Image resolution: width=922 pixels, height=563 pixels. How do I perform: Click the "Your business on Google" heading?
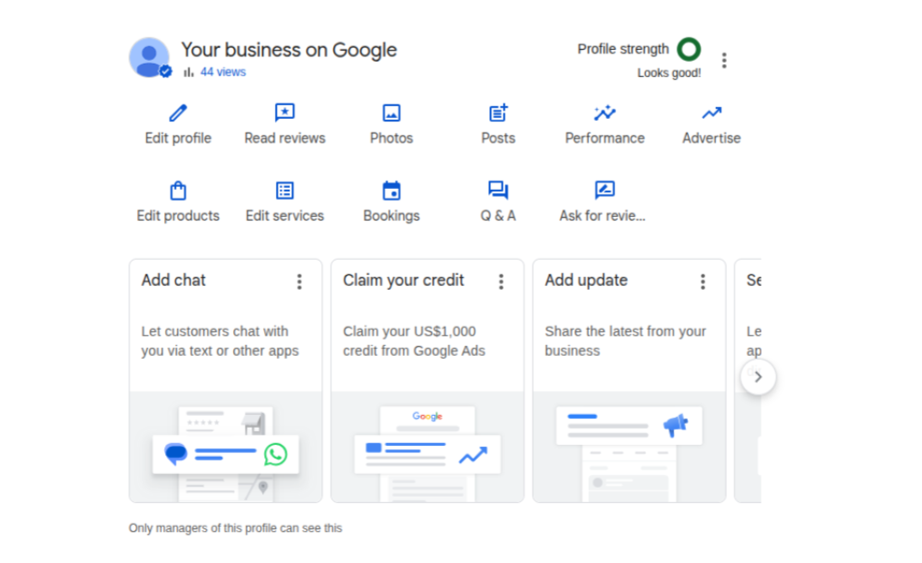pos(289,50)
